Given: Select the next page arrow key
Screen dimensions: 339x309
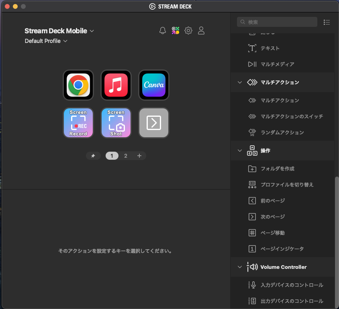Looking at the screenshot, I should [154, 123].
